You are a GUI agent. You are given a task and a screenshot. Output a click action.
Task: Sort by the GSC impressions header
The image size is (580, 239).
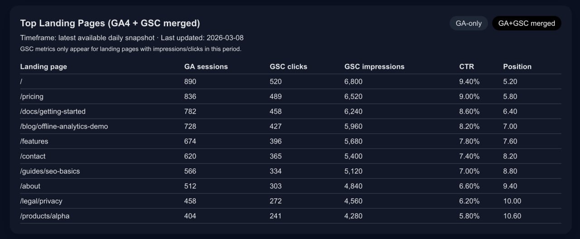coord(374,67)
